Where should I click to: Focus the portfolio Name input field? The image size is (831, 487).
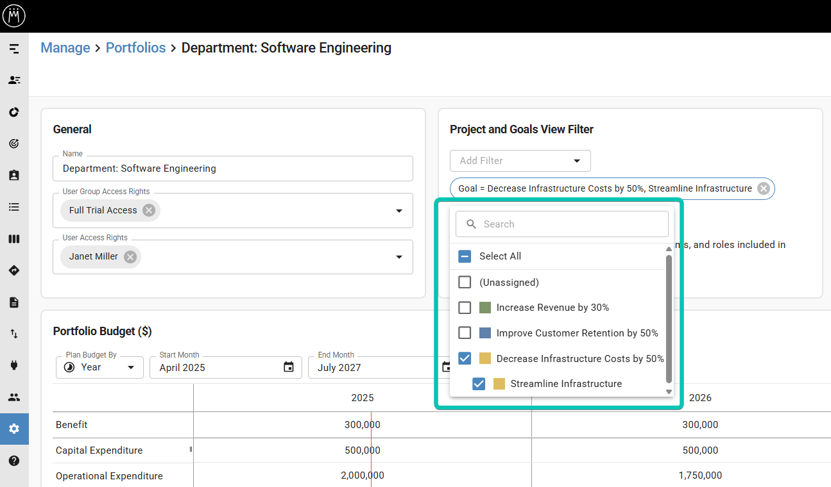pyautogui.click(x=233, y=169)
